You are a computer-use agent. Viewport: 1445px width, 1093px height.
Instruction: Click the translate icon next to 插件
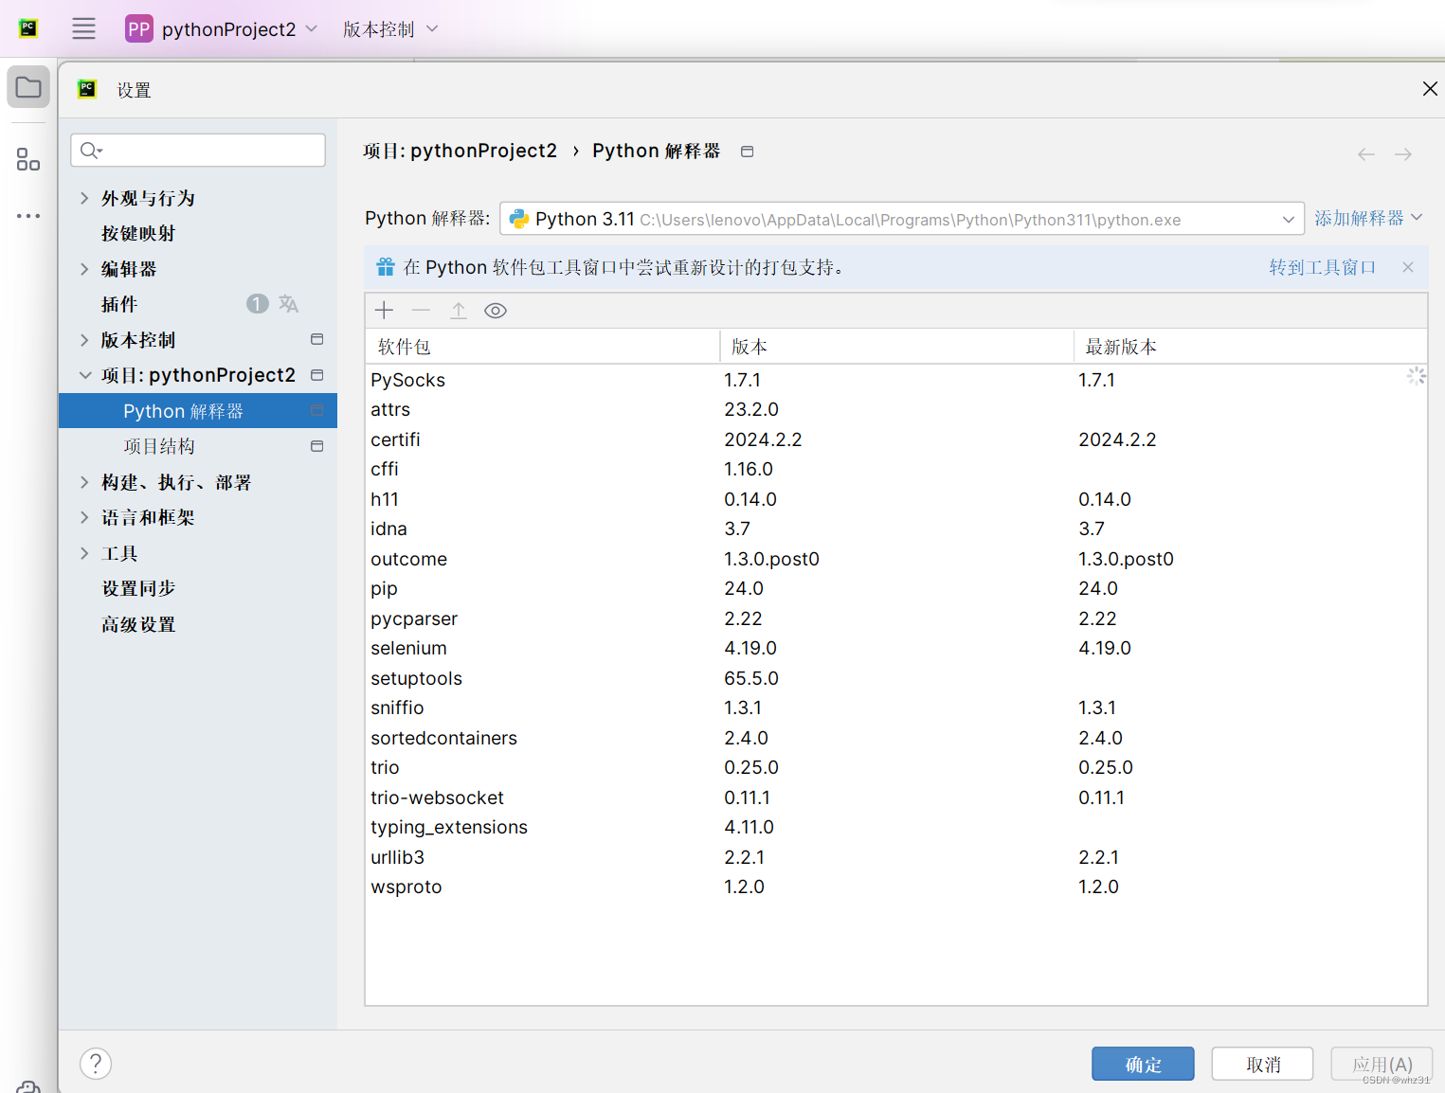pos(288,304)
